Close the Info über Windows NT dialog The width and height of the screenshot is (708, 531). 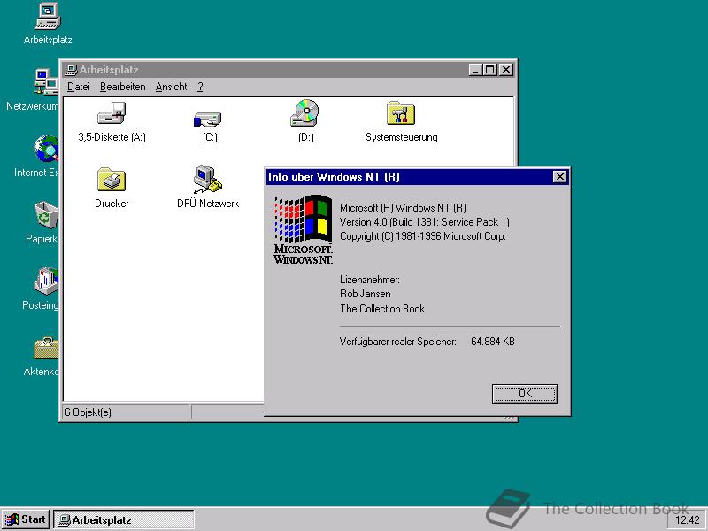559,176
